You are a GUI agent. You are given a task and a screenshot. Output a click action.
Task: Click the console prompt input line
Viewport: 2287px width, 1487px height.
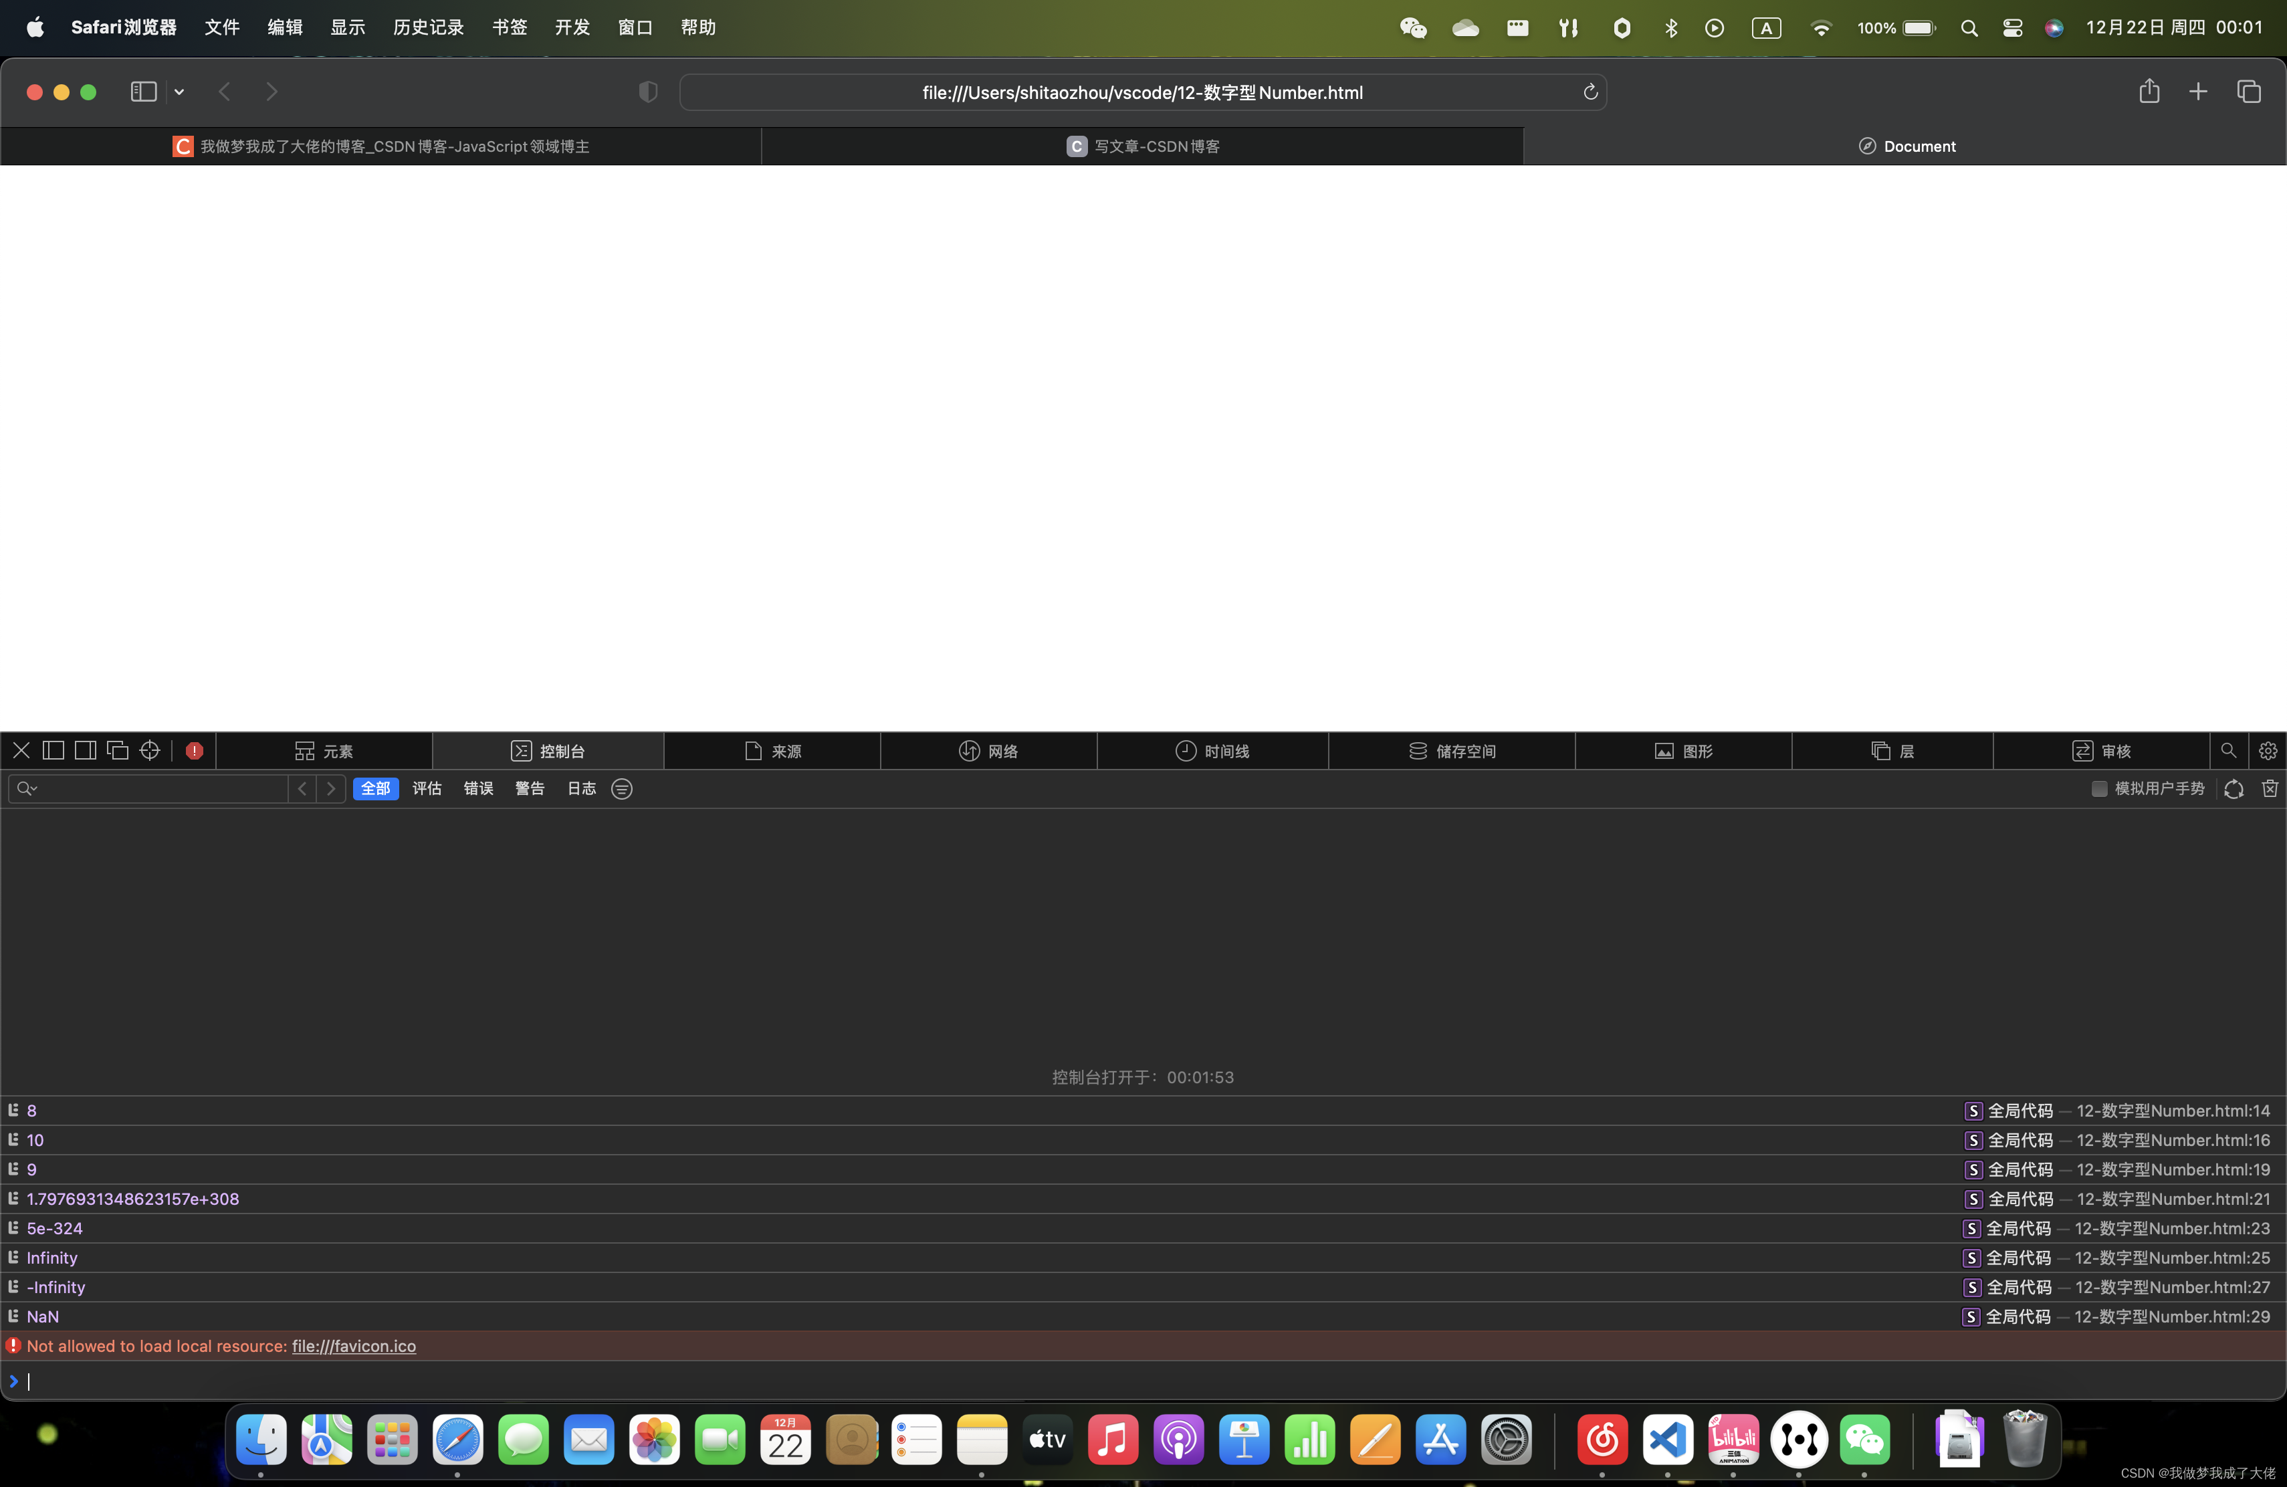[x=1143, y=1381]
